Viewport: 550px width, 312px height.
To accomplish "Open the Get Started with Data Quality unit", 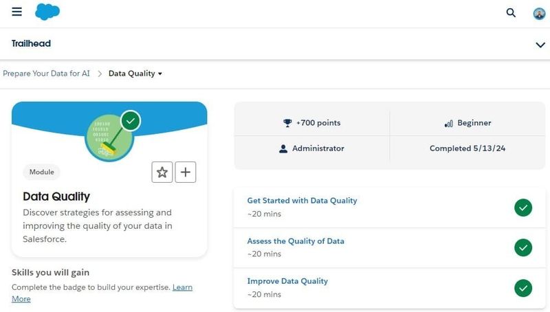I will tap(302, 201).
